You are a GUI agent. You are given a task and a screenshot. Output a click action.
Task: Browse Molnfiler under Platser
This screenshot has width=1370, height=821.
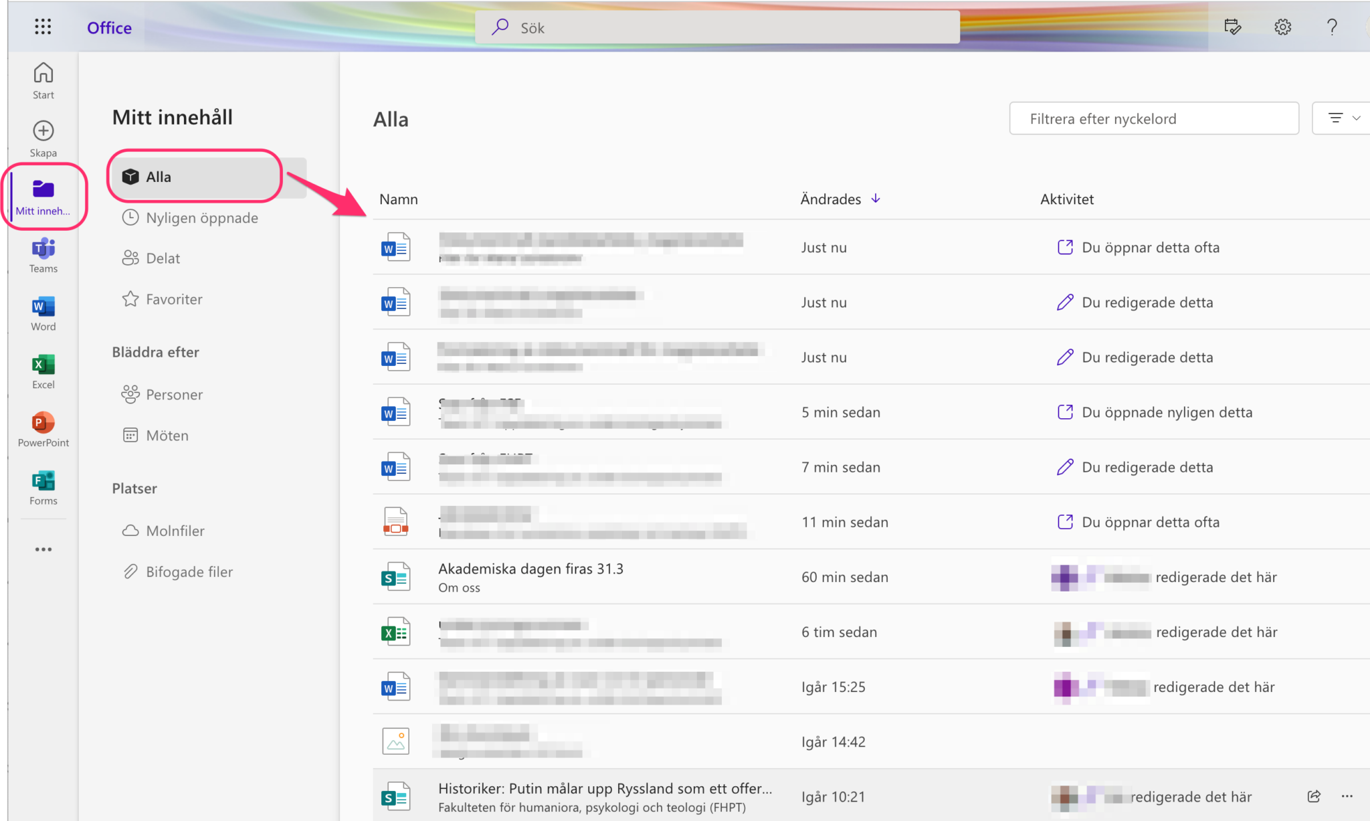175,531
